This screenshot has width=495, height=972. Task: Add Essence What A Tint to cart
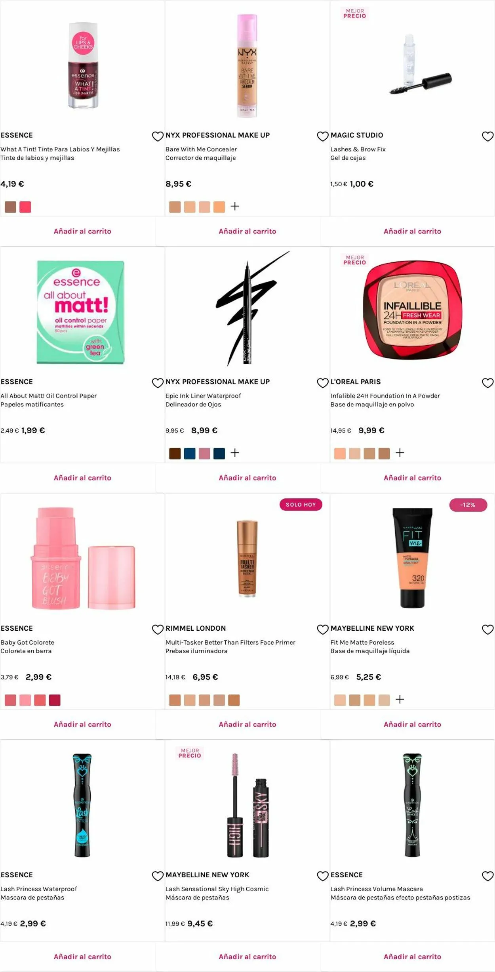point(82,231)
